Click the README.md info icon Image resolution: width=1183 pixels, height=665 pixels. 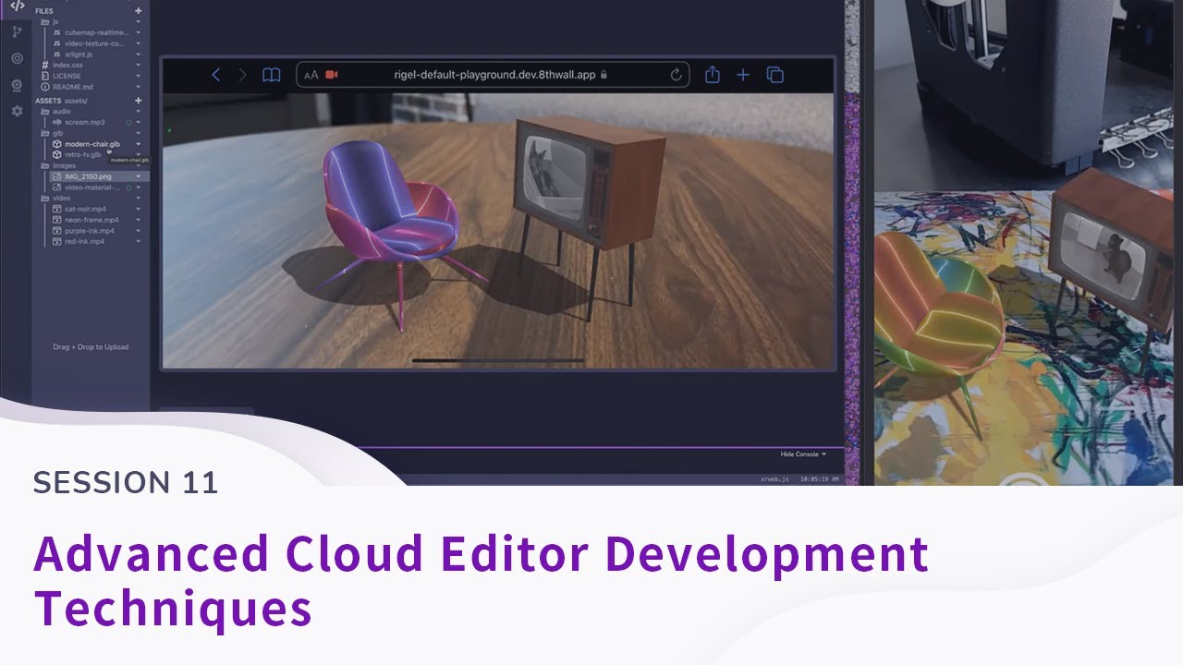[45, 87]
